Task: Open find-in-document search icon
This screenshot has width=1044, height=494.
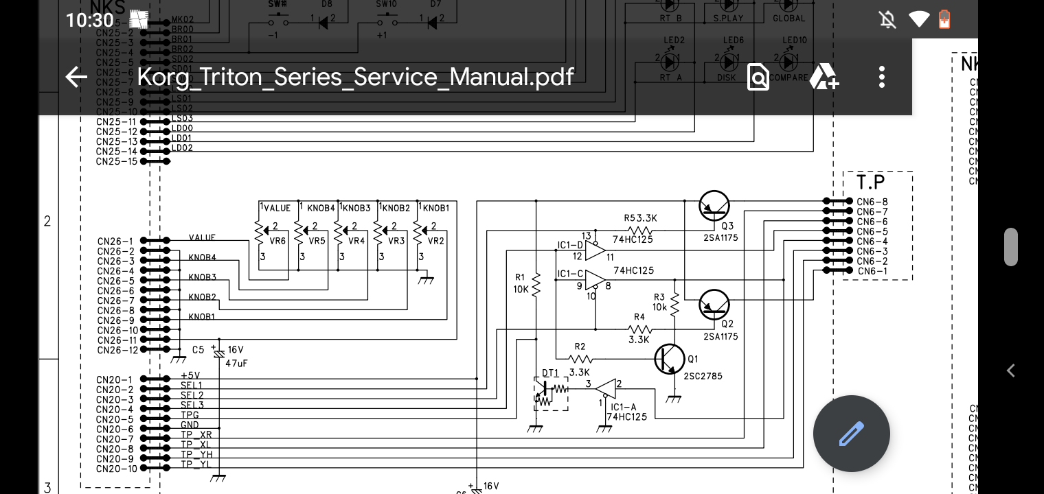Action: point(758,77)
